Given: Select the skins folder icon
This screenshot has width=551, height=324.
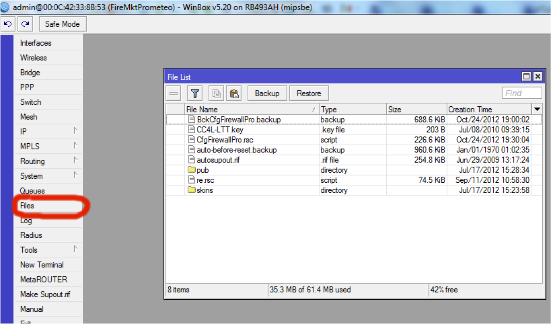Looking at the screenshot, I should point(192,190).
